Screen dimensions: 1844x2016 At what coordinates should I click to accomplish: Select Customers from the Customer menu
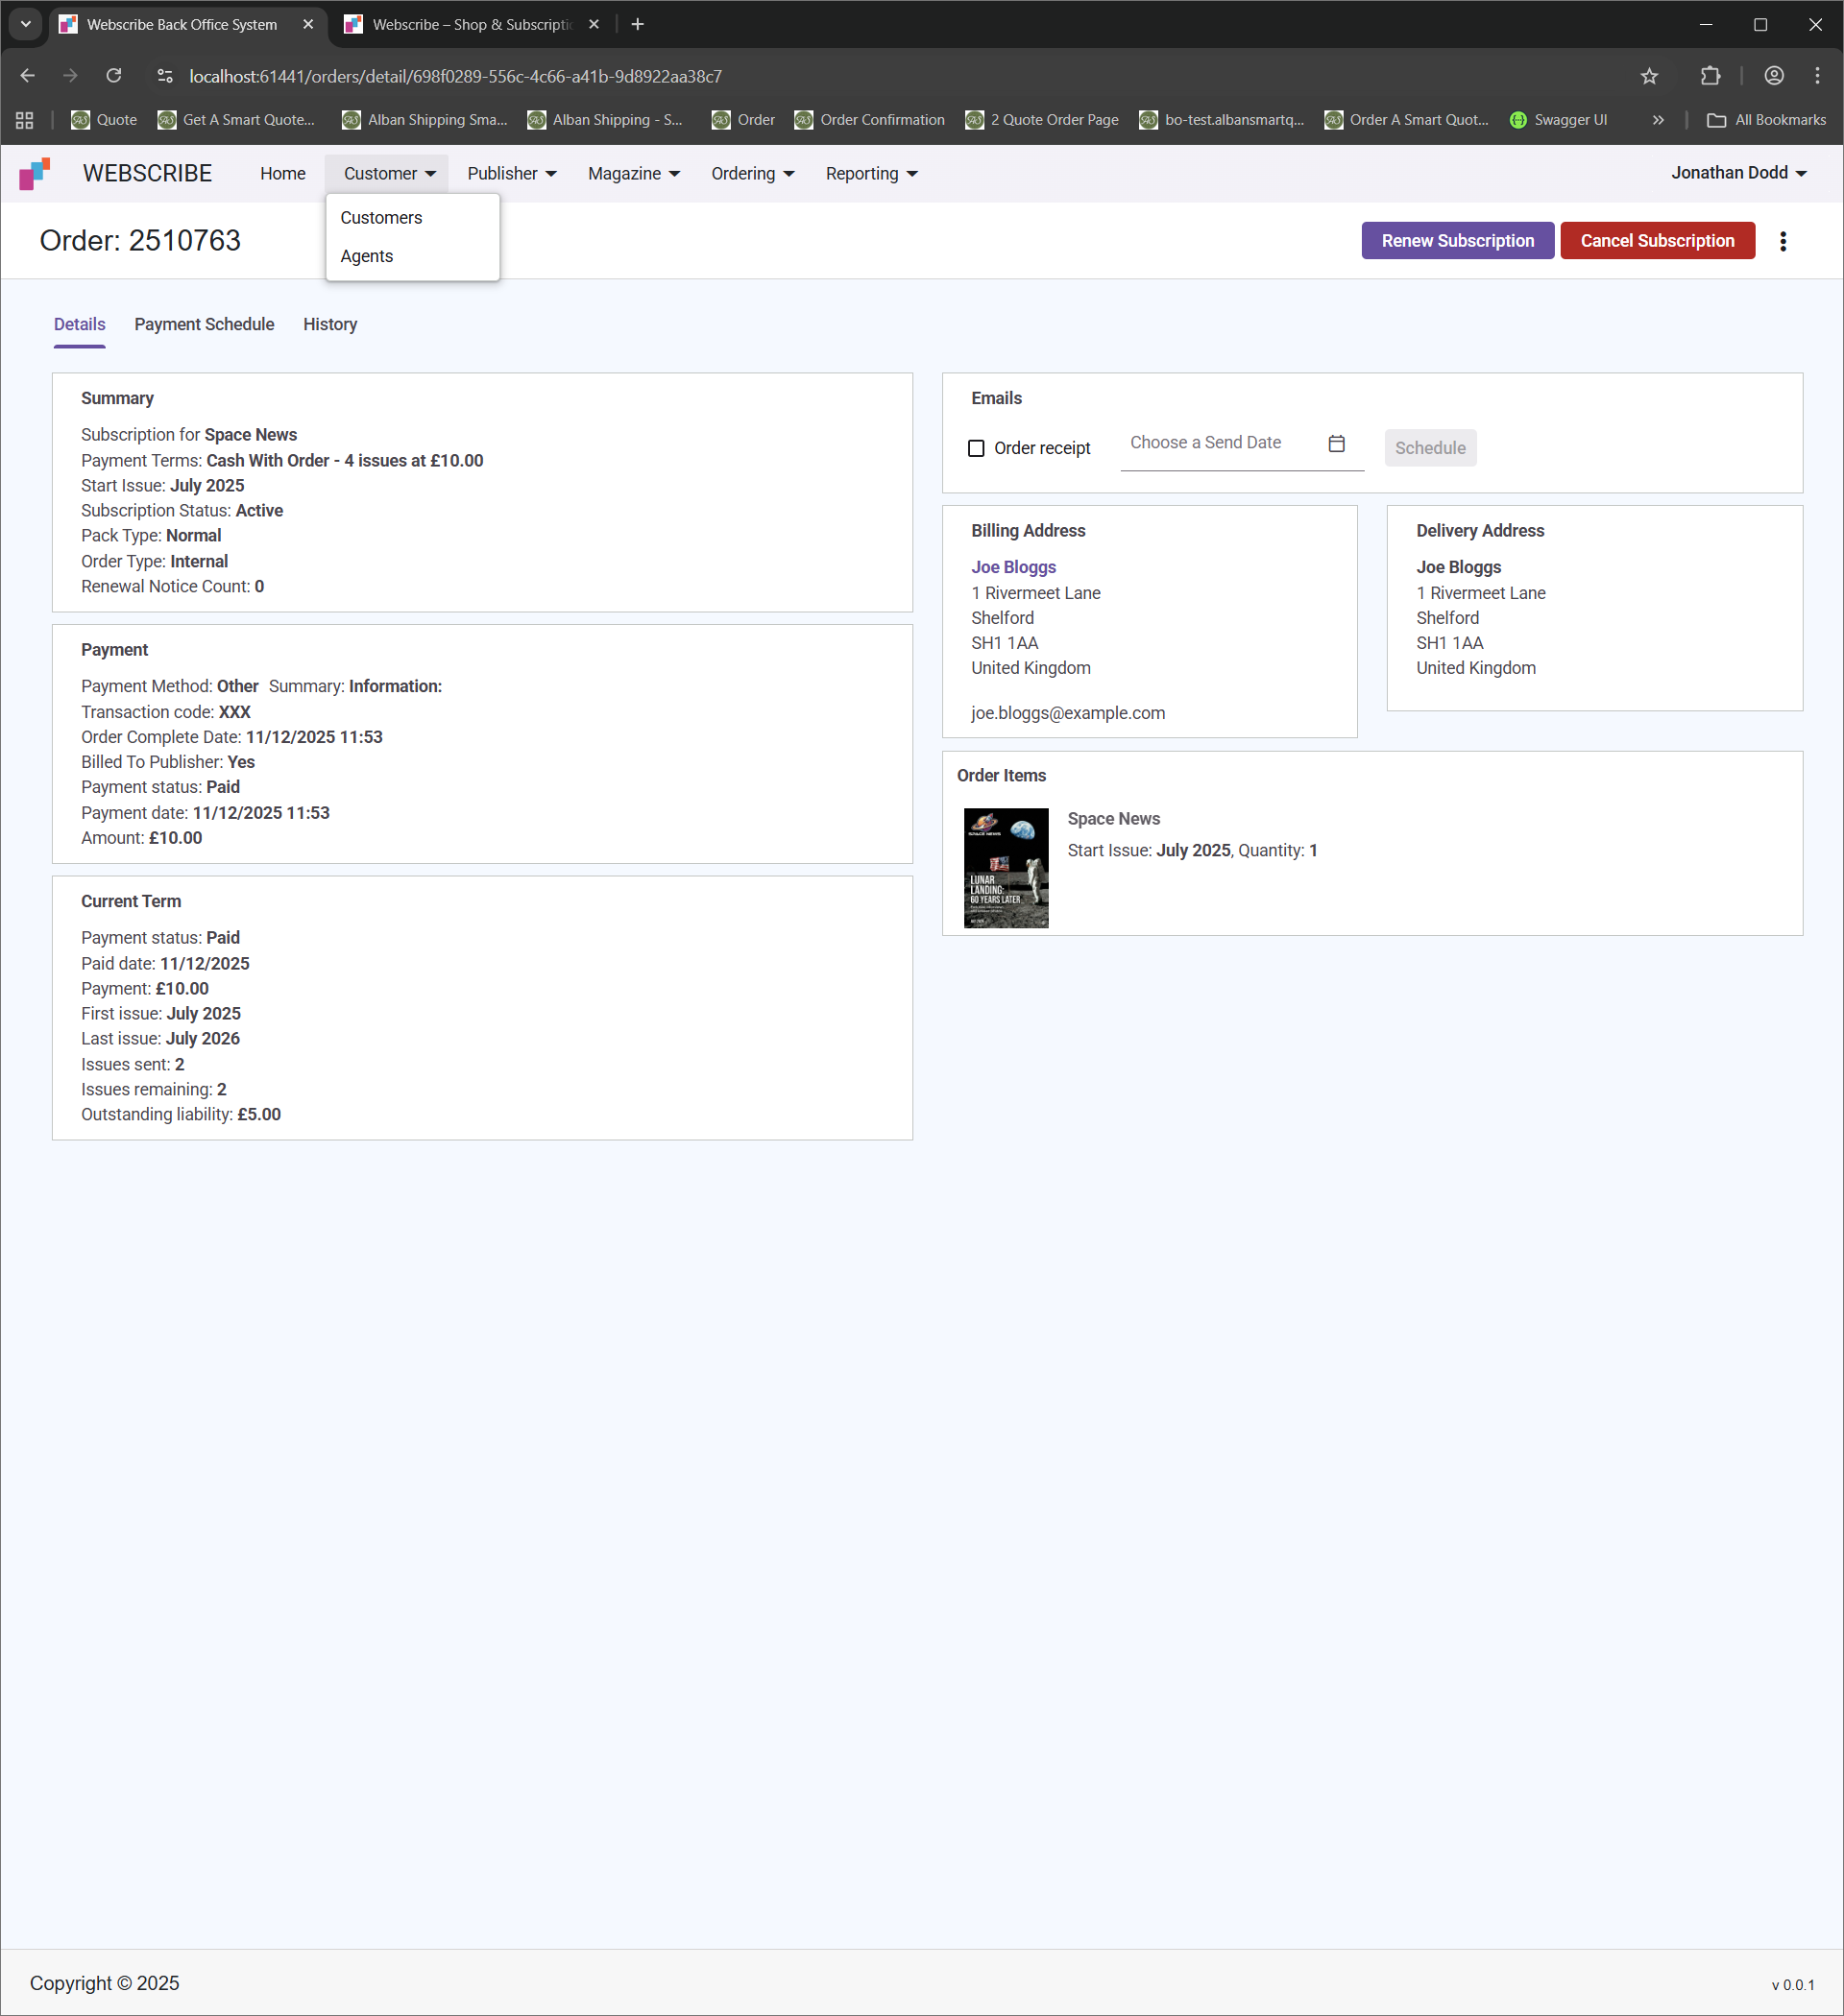coord(381,218)
